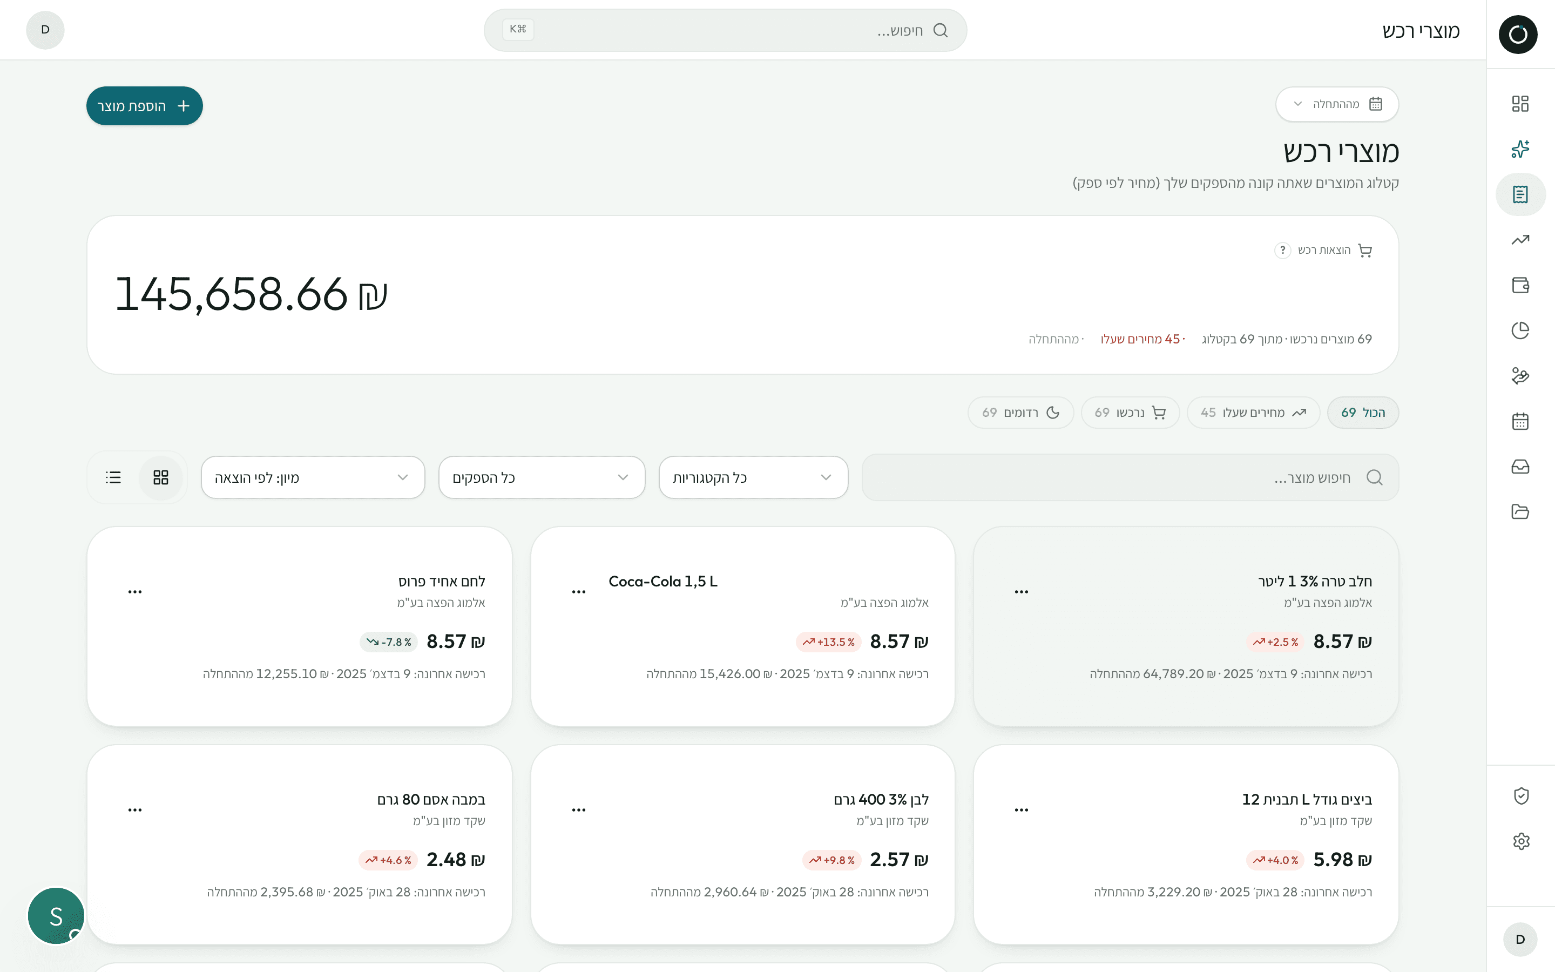The height and width of the screenshot is (972, 1555).
Task: Open the folder sidebar icon
Action: point(1520,512)
